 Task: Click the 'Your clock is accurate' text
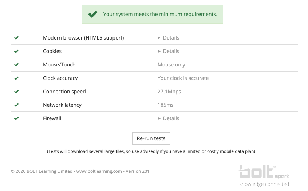183,78
